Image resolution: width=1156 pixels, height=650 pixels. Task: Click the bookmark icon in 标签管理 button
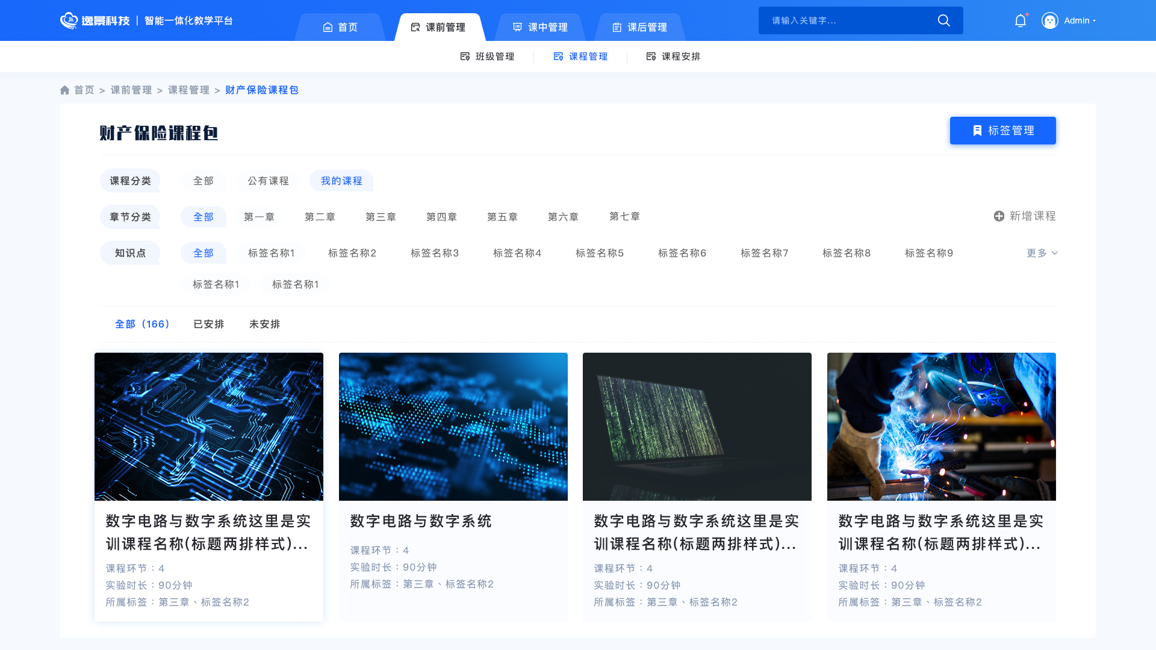977,130
